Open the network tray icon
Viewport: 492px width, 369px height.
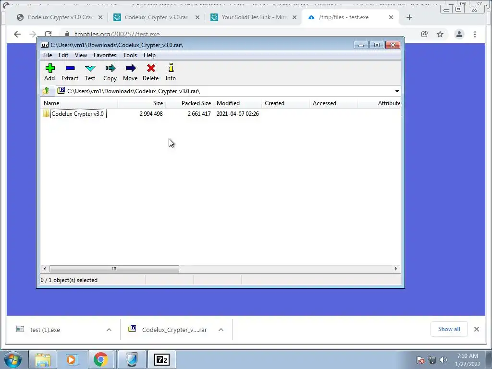click(x=432, y=360)
